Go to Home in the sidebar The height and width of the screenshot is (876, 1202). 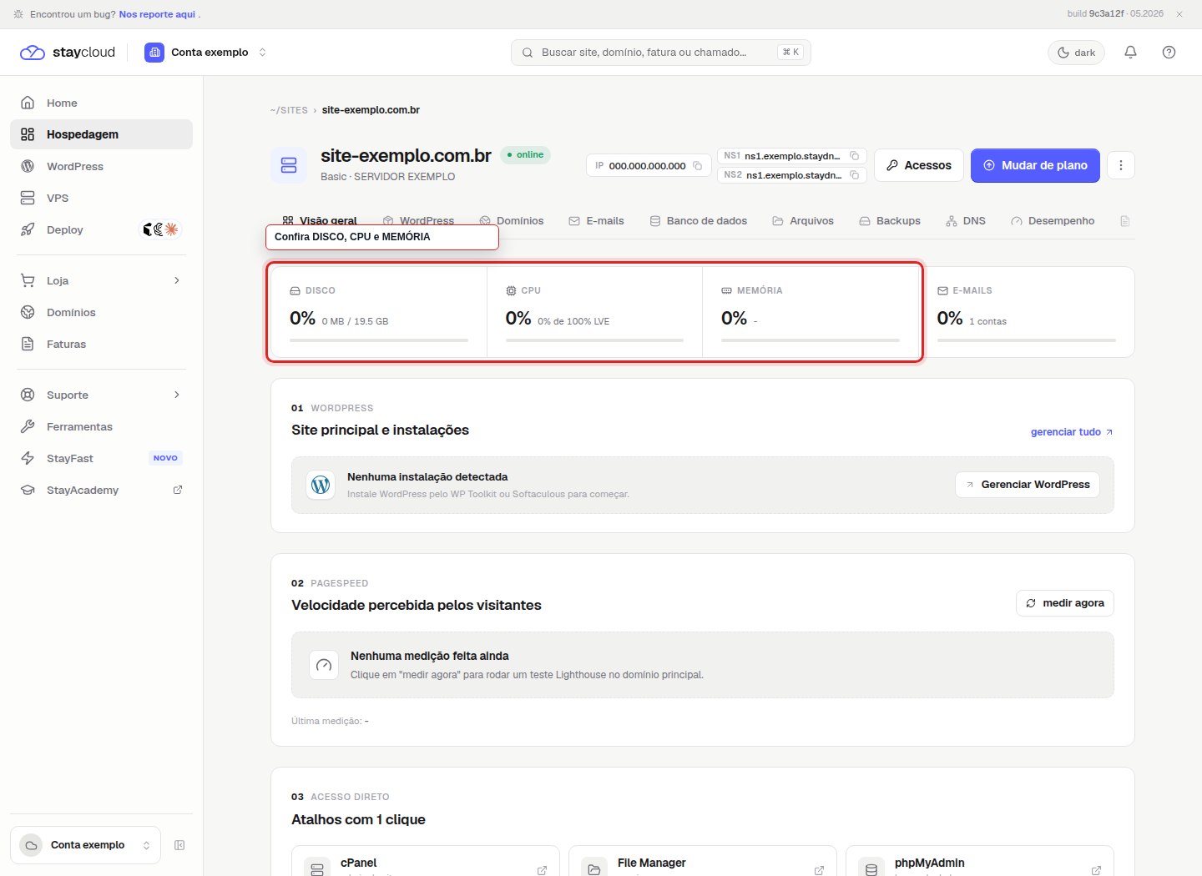coord(101,103)
